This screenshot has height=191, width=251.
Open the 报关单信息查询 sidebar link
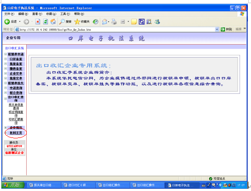[x=16, y=106]
